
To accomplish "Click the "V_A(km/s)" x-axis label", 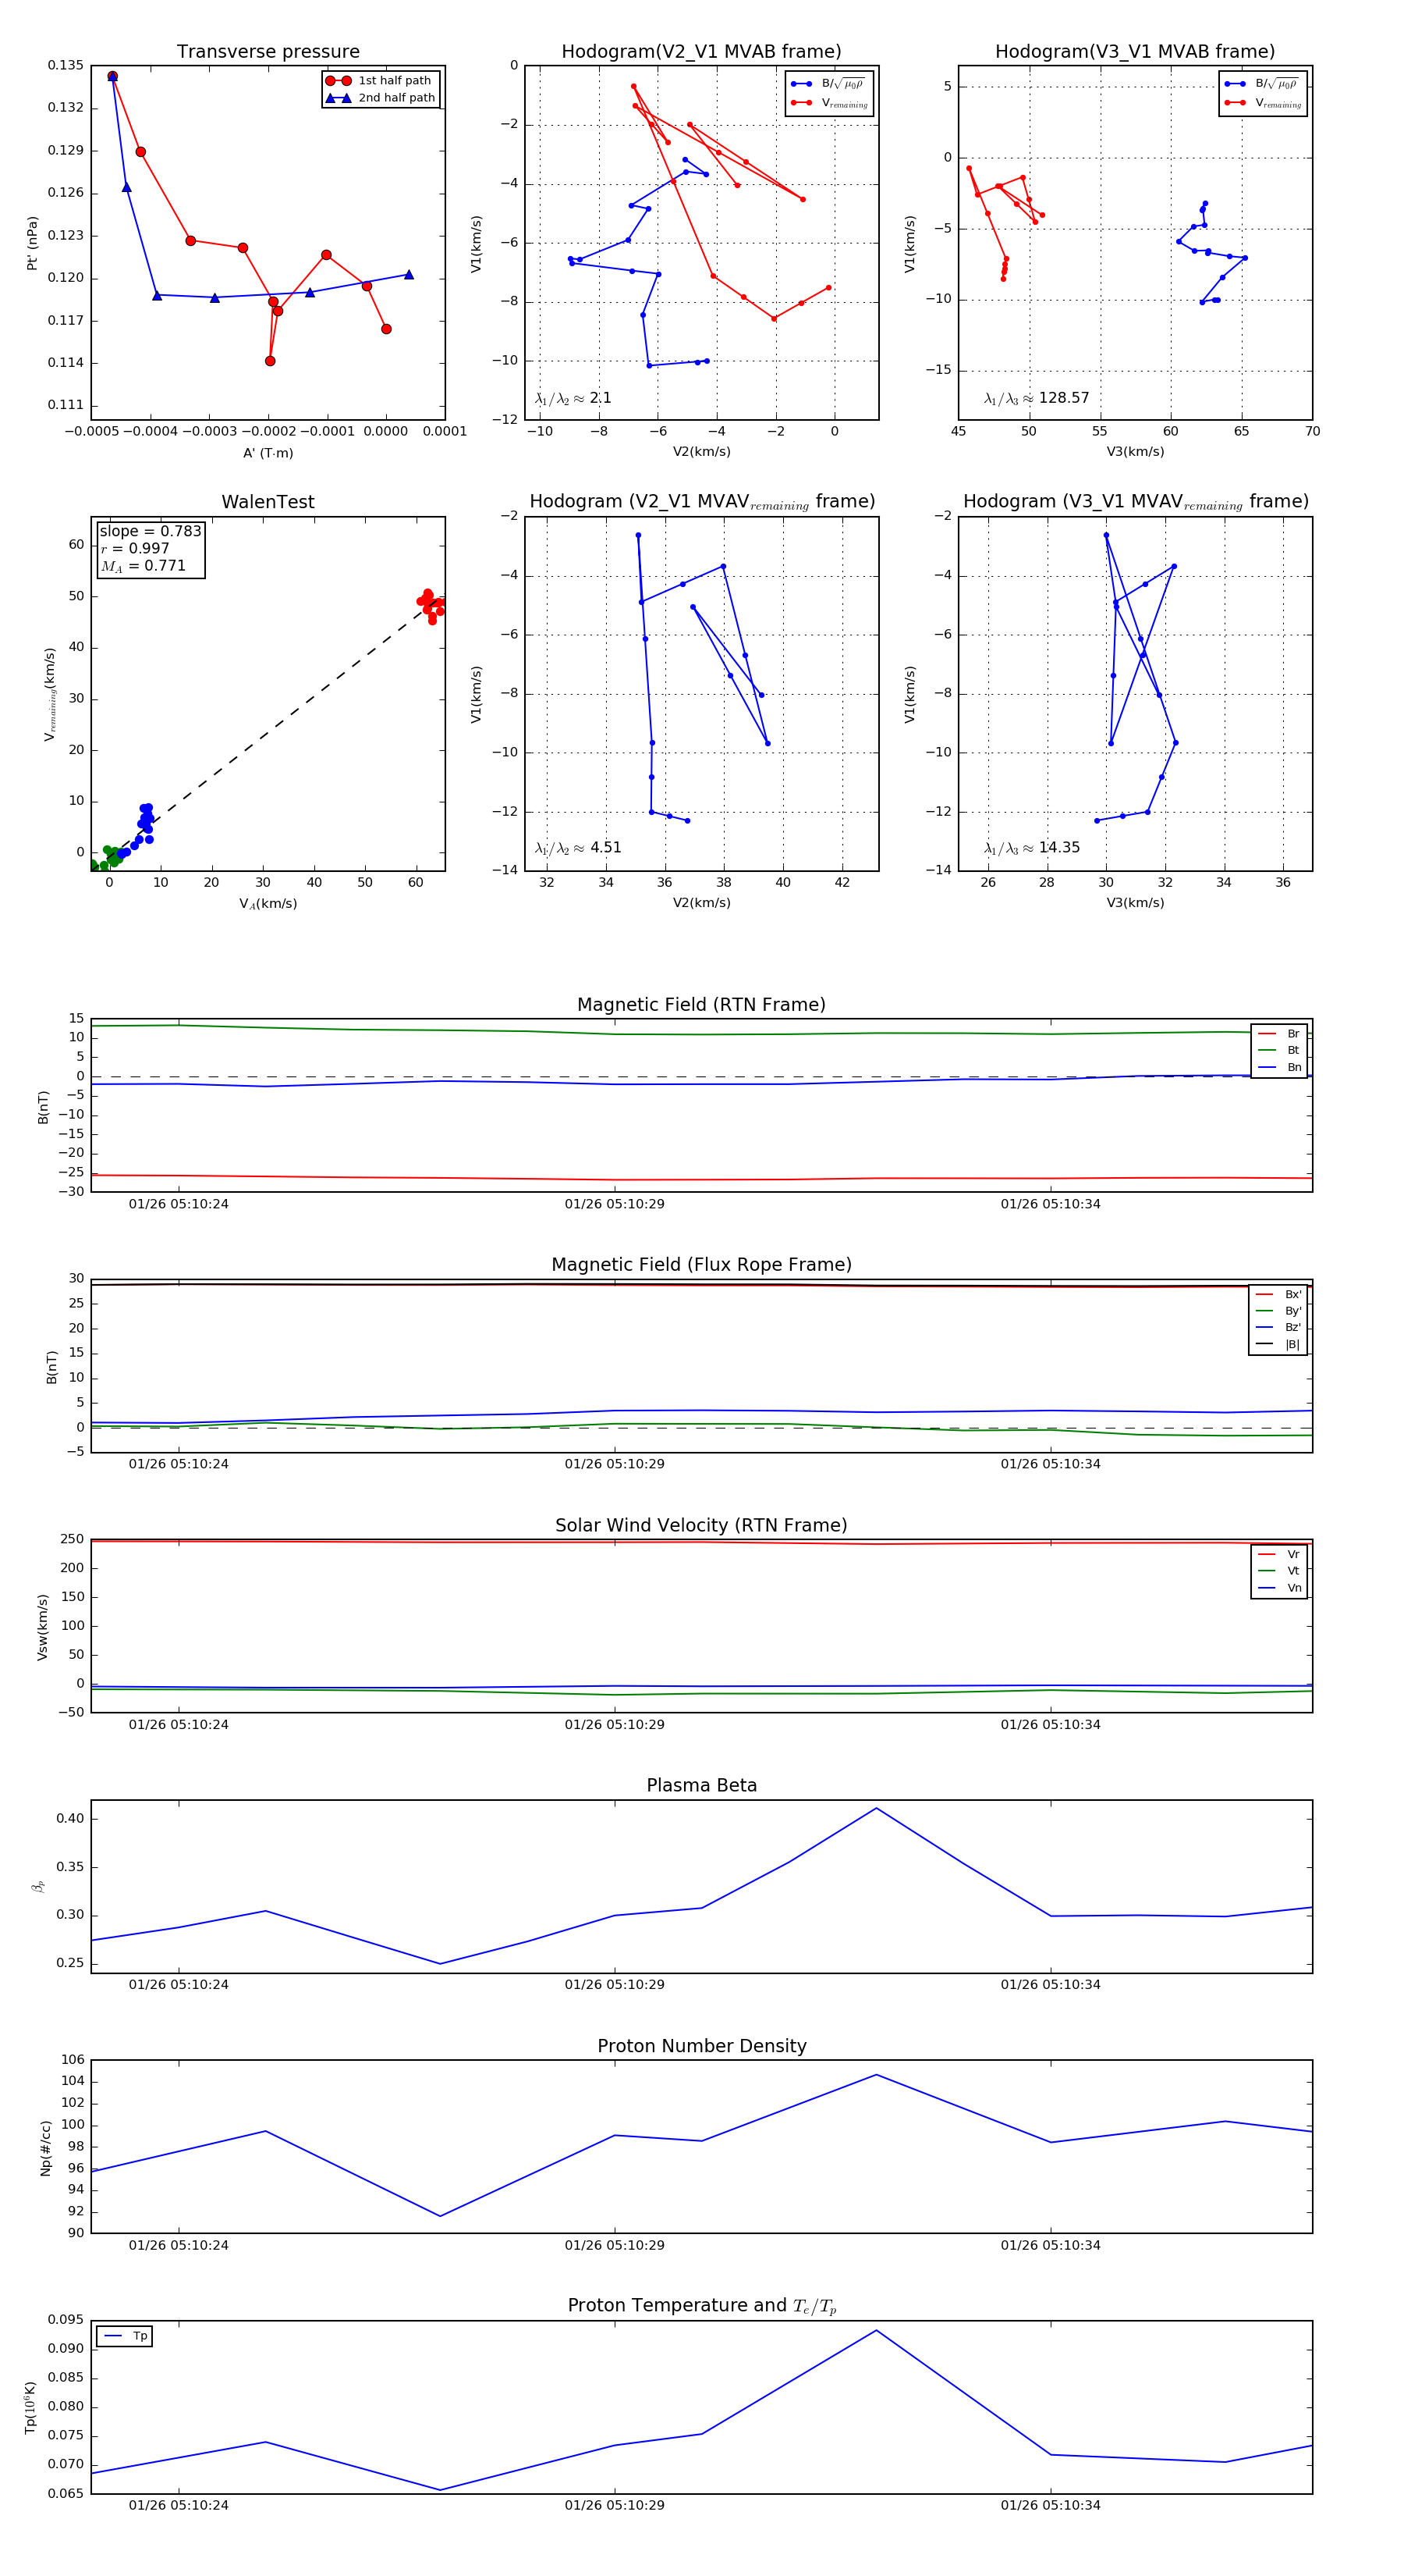I will click(268, 904).
